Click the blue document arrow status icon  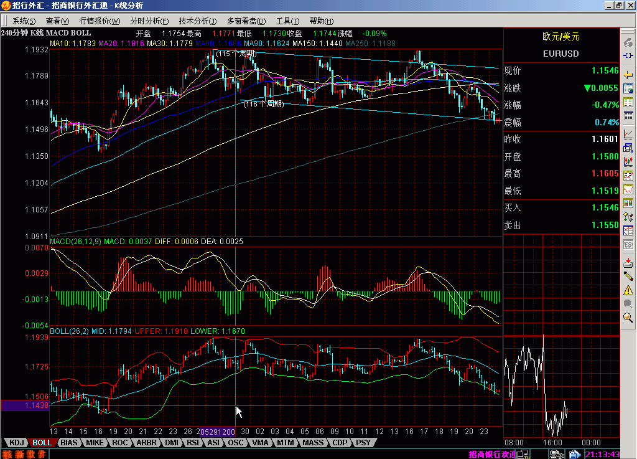(x=575, y=454)
